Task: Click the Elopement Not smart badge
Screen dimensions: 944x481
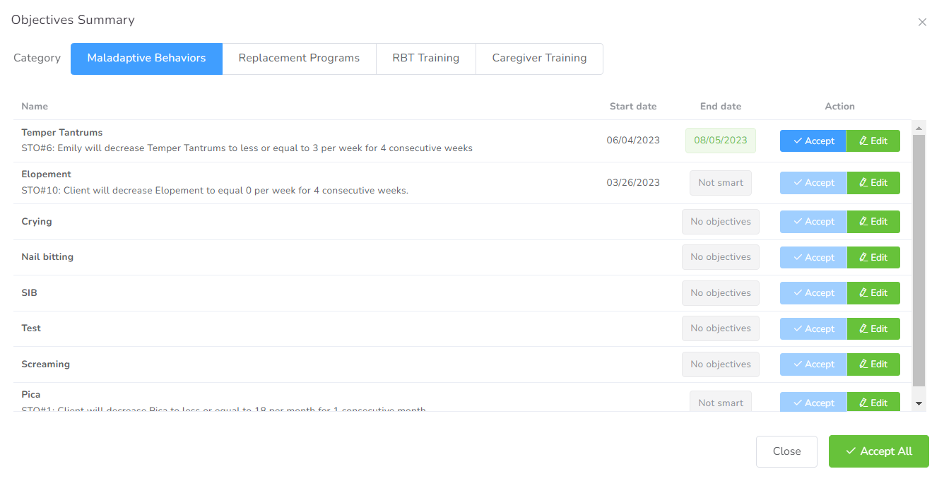Action: [x=720, y=183]
